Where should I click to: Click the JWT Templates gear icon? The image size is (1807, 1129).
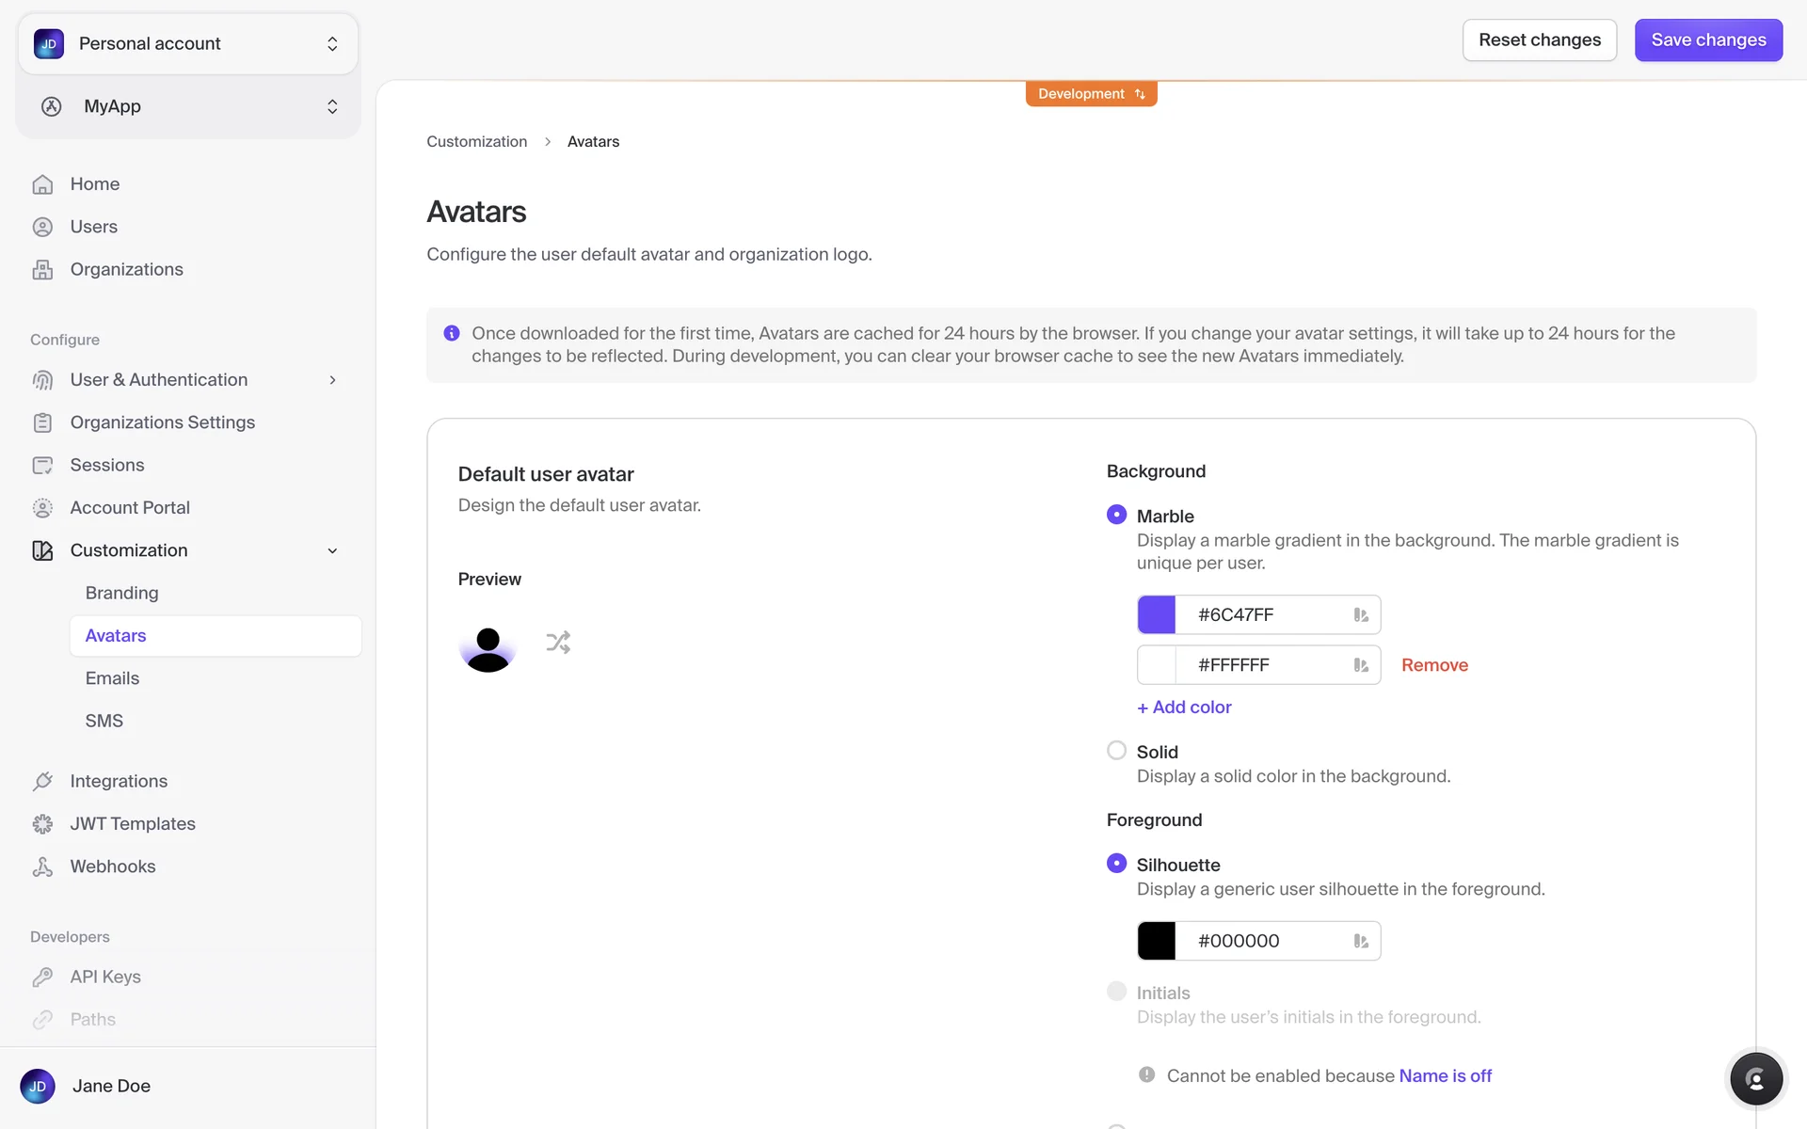coord(42,824)
